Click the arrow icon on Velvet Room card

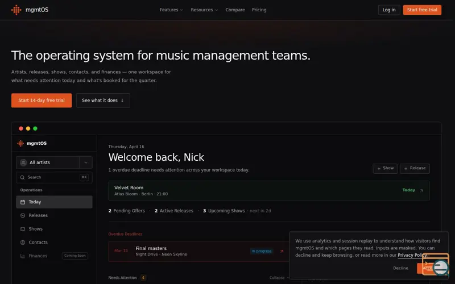click(x=421, y=190)
